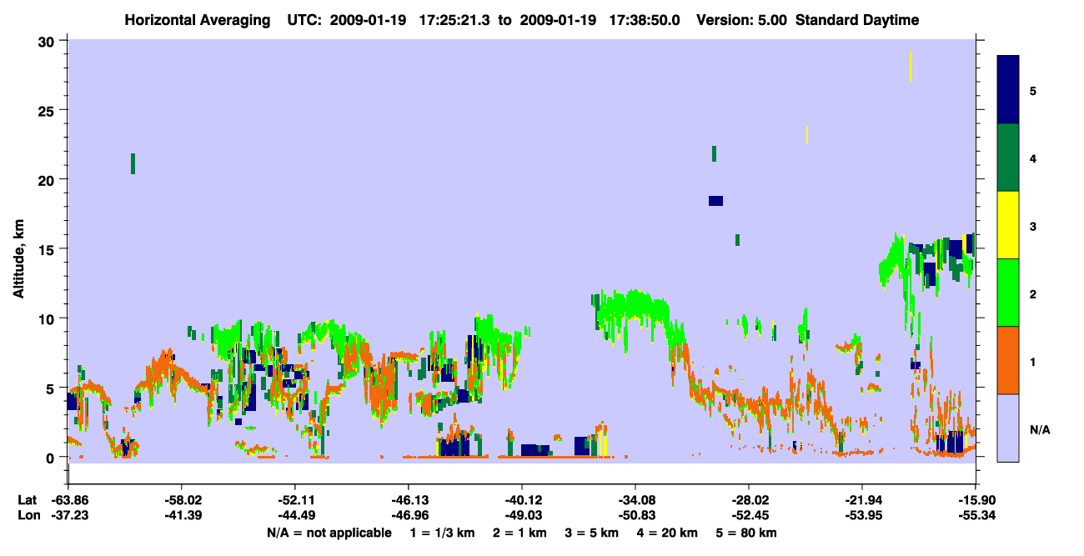Screen dimensions: 1084x556
Task: Click latitude value -21.94
Action: (x=862, y=500)
